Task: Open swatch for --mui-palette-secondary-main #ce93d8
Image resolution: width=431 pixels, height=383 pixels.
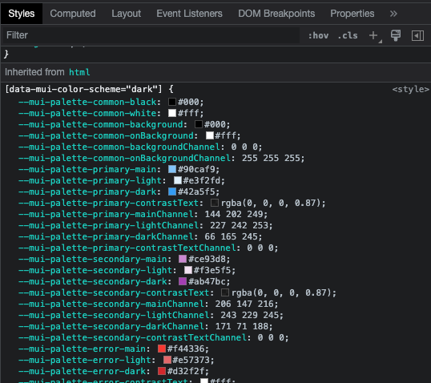Action: coord(183,259)
